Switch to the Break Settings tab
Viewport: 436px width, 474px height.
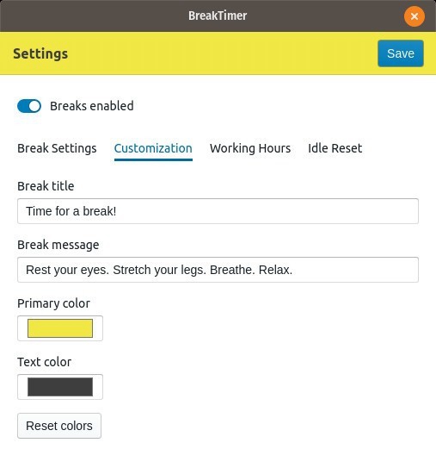tap(57, 148)
